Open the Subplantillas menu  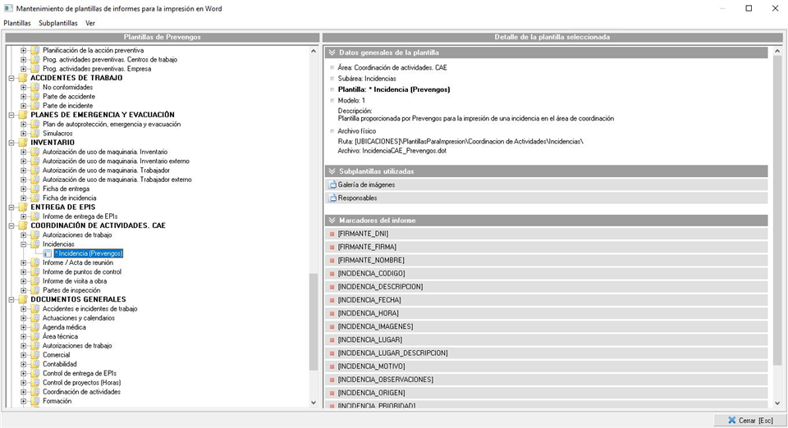tap(58, 23)
